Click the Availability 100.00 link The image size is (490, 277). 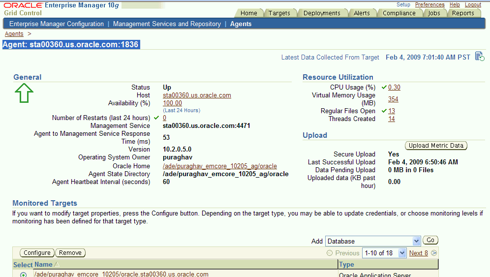172,103
